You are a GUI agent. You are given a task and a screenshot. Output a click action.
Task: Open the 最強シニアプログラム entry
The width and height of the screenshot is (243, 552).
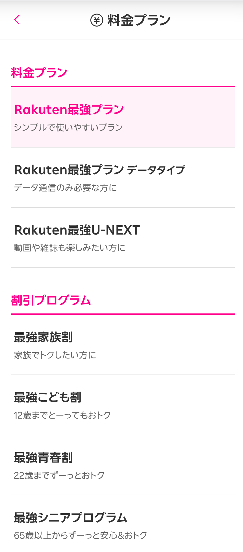71,518
